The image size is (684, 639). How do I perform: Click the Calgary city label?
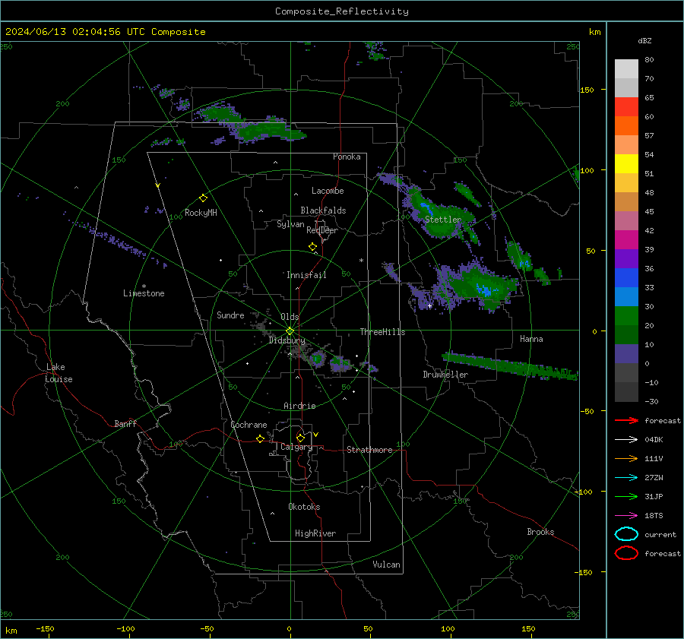pyautogui.click(x=296, y=447)
